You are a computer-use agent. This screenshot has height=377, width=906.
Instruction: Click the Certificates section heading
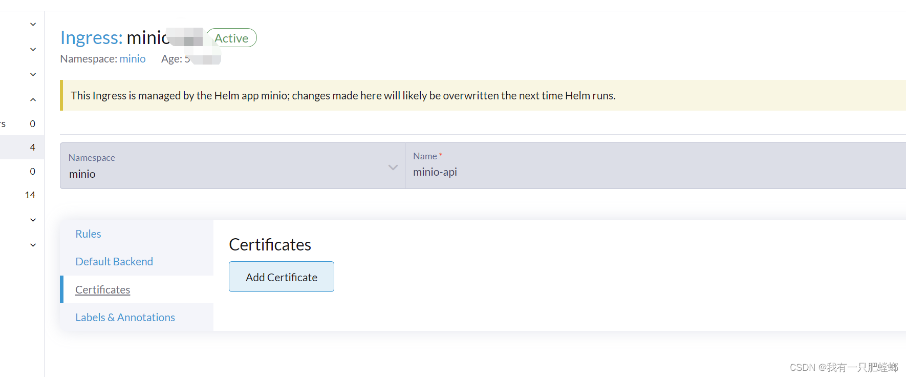pyautogui.click(x=270, y=245)
